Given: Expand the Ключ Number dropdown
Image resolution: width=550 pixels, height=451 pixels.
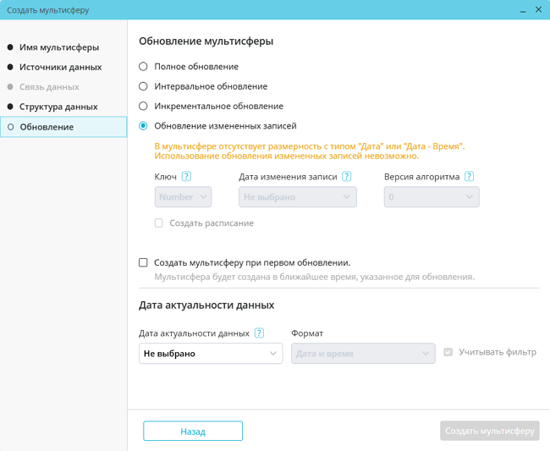Looking at the screenshot, I should tap(183, 197).
